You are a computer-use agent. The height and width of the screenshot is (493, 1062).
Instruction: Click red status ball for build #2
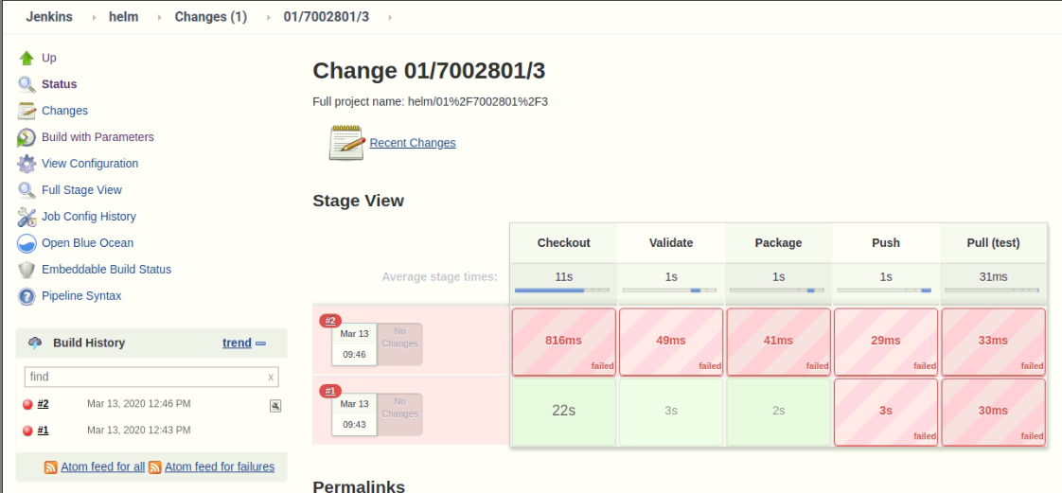27,404
